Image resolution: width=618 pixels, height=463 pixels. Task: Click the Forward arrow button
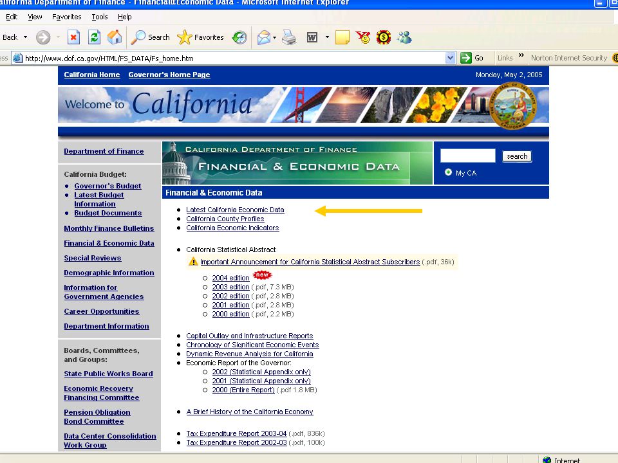43,37
